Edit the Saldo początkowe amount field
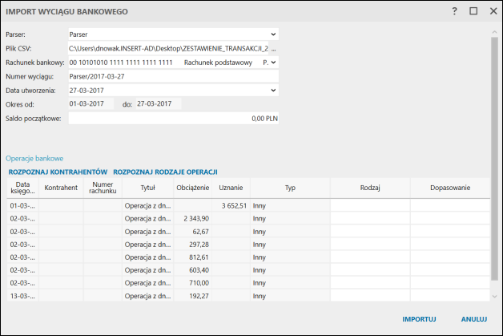The width and height of the screenshot is (503, 336). click(x=173, y=119)
